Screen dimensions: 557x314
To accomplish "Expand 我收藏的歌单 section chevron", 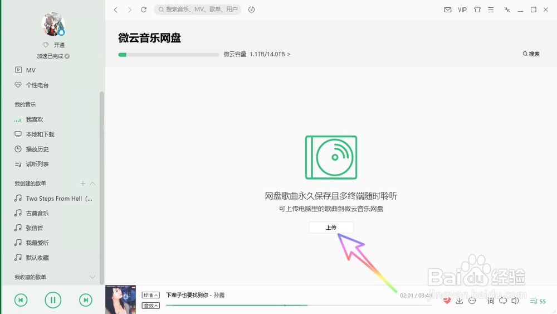I will point(92,277).
